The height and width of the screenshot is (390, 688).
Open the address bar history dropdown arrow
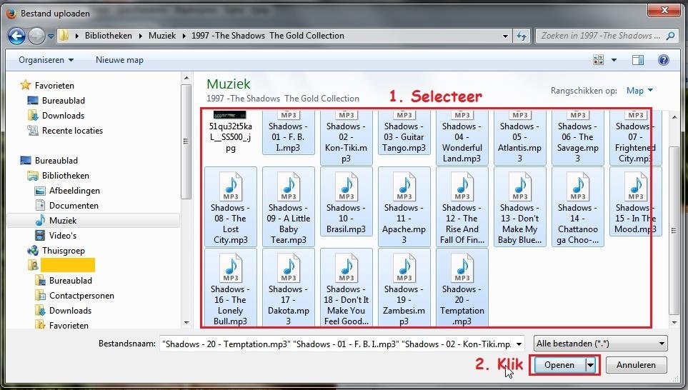[x=506, y=36]
